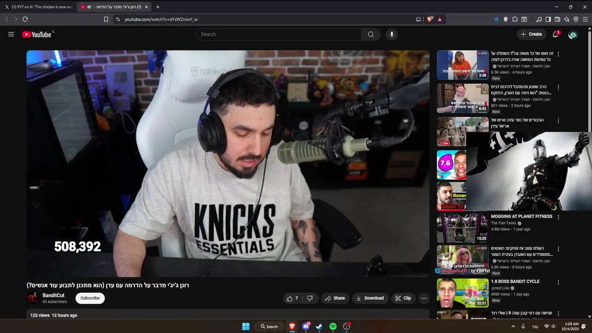The width and height of the screenshot is (592, 333).
Task: Switch to the PVT on X tab
Action: pos(38,7)
